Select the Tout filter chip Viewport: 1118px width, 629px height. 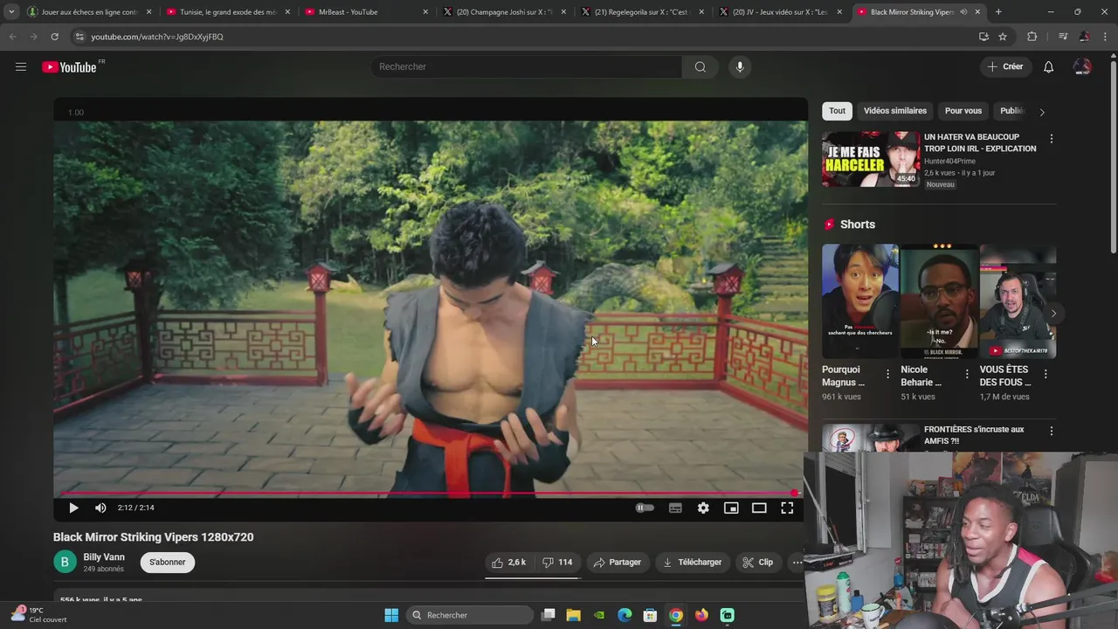pyautogui.click(x=837, y=111)
